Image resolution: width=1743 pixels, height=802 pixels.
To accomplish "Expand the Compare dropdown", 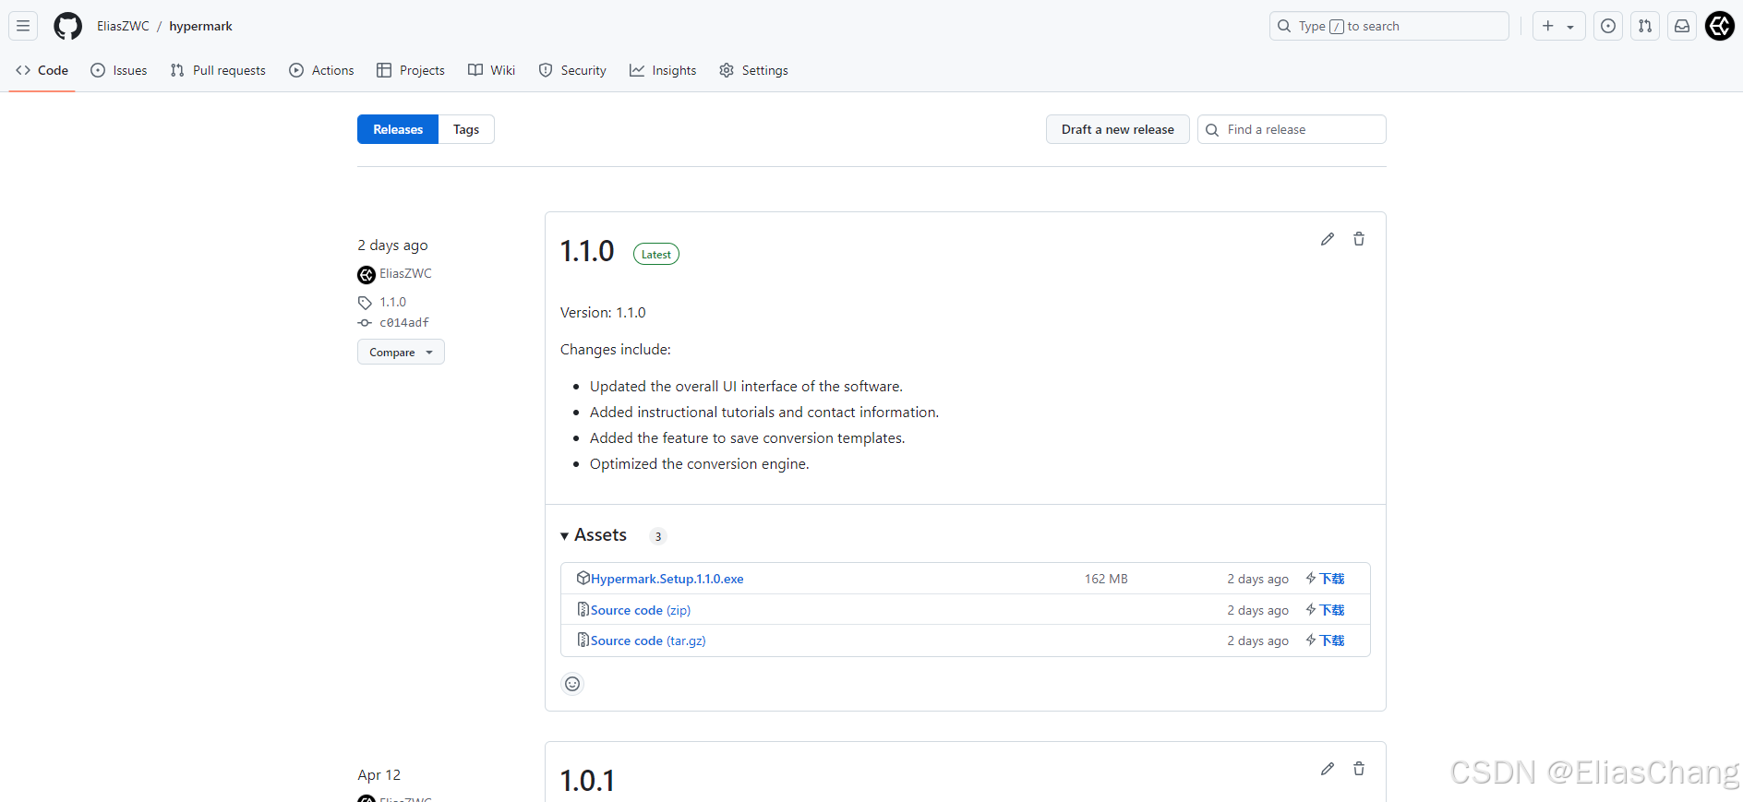I will (x=401, y=352).
